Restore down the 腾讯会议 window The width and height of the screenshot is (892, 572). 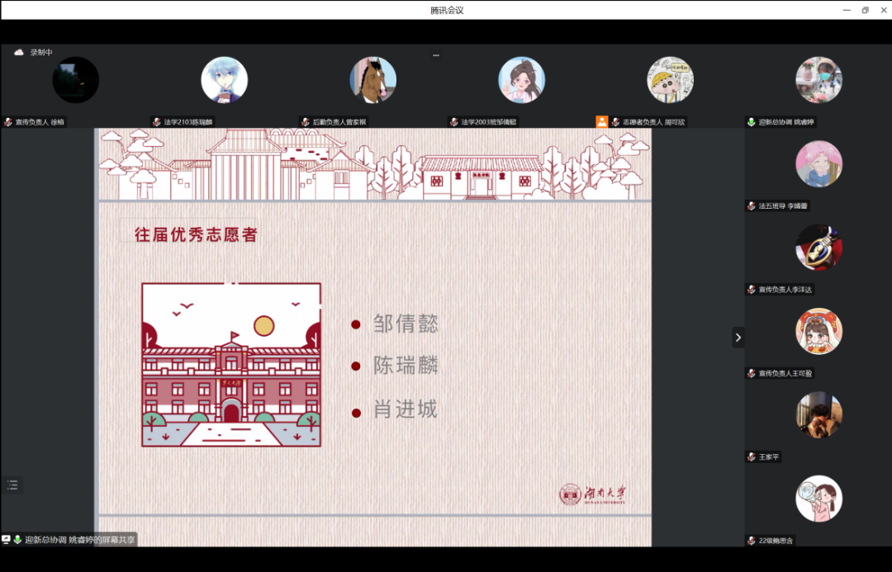click(x=865, y=10)
